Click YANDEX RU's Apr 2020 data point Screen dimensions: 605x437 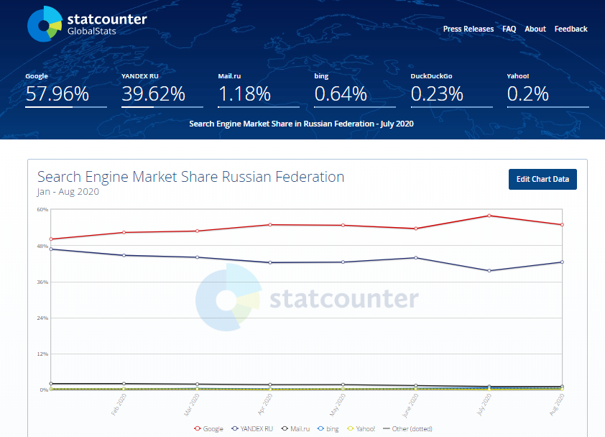coord(270,262)
